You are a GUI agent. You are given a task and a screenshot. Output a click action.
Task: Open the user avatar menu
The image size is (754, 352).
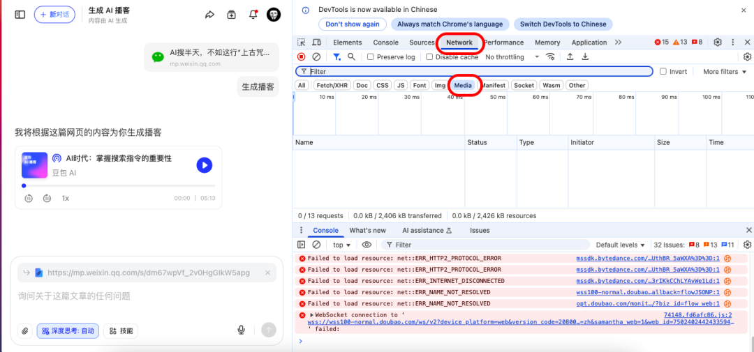point(274,15)
